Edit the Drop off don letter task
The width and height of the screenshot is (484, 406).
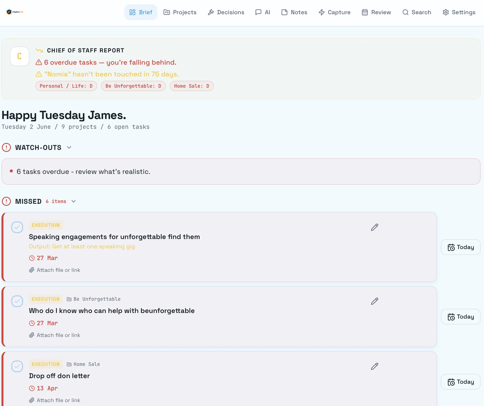pyautogui.click(x=375, y=366)
